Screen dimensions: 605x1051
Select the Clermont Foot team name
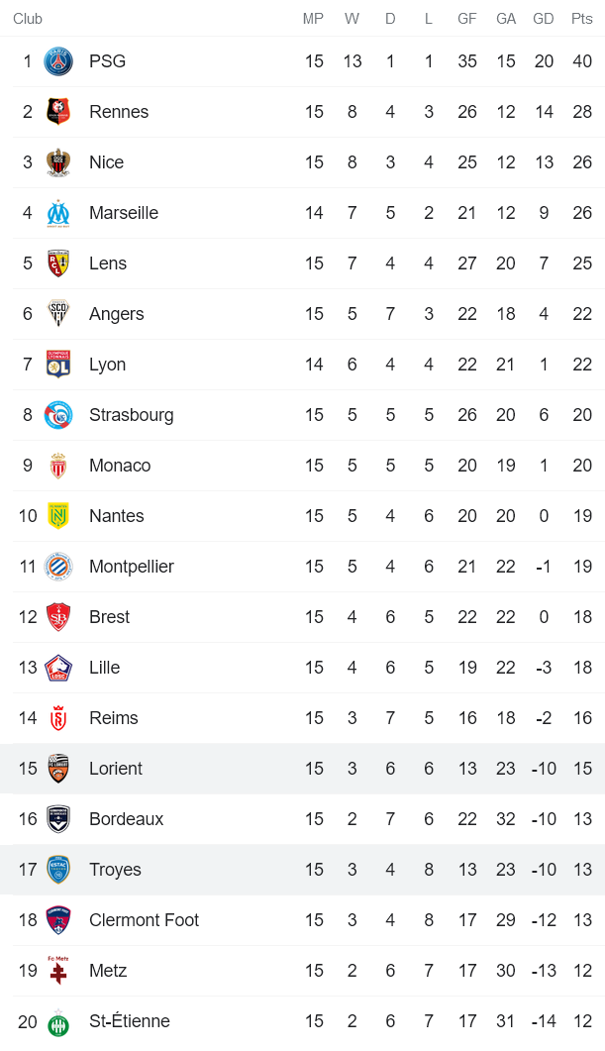coord(144,920)
